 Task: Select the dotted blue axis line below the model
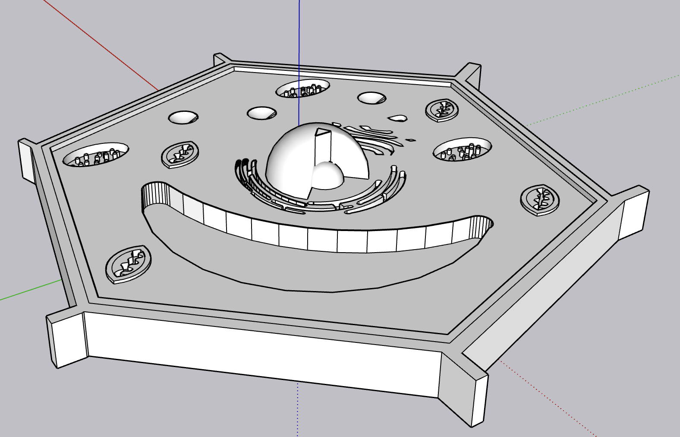(298, 409)
